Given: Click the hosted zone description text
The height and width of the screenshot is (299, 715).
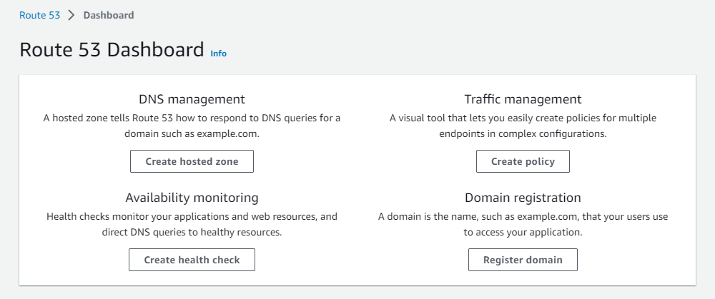Looking at the screenshot, I should pyautogui.click(x=192, y=126).
